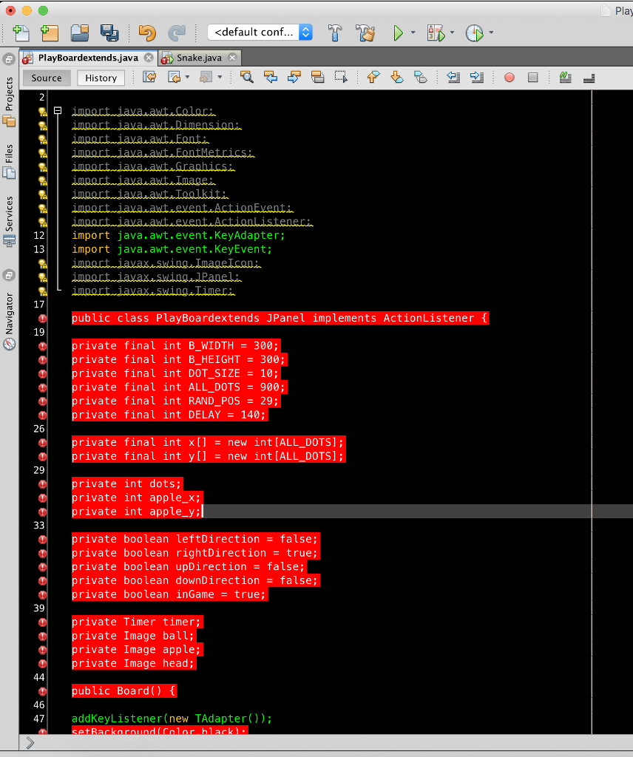633x757 pixels.
Task: Redo the last edit
Action: click(177, 33)
